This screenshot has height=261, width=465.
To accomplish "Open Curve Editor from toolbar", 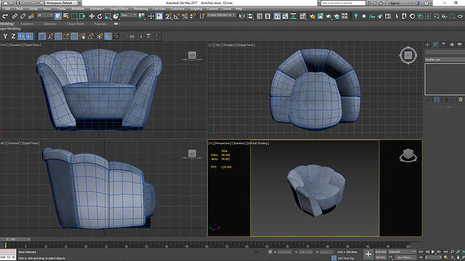I will click(285, 16).
